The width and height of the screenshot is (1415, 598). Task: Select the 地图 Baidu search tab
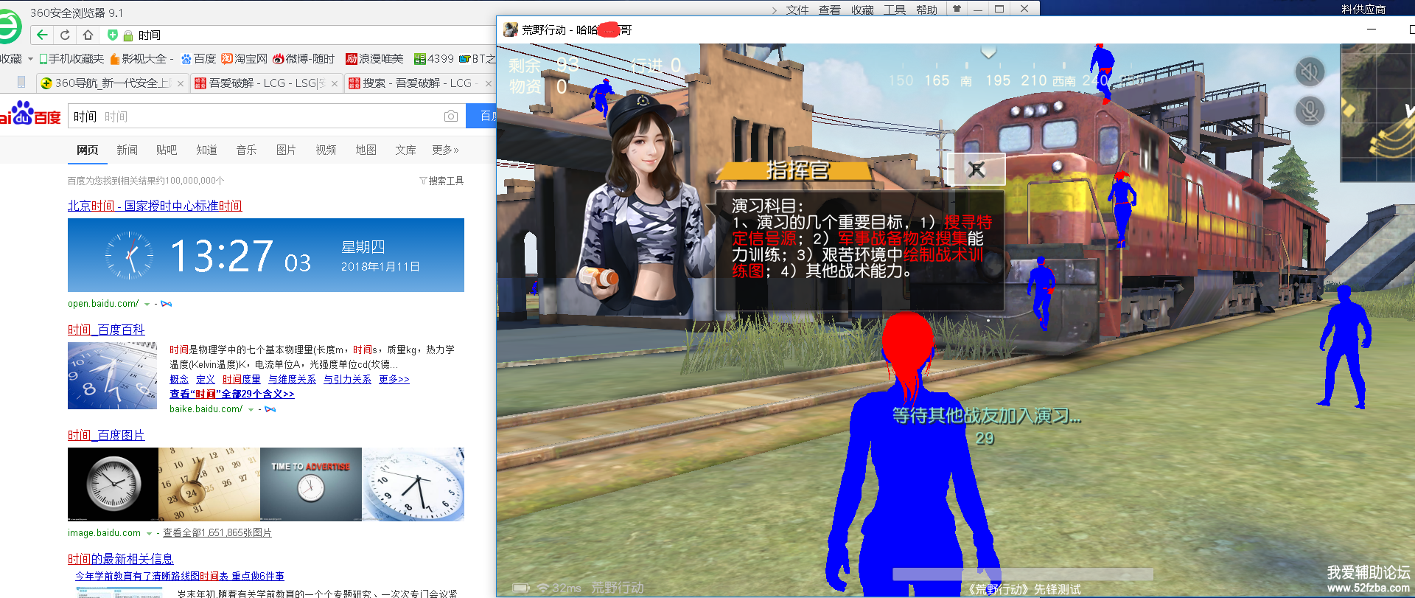(x=366, y=150)
